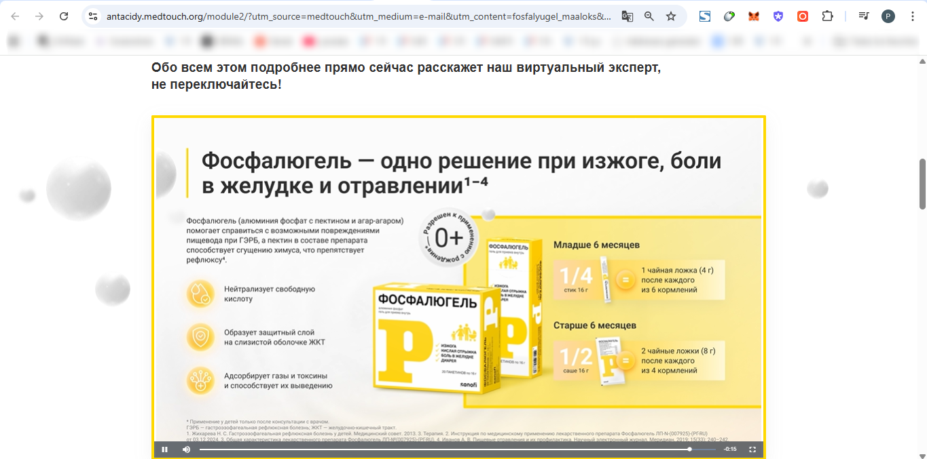Image resolution: width=927 pixels, height=459 pixels.
Task: Mute the video with speaker icon
Action: click(186, 449)
